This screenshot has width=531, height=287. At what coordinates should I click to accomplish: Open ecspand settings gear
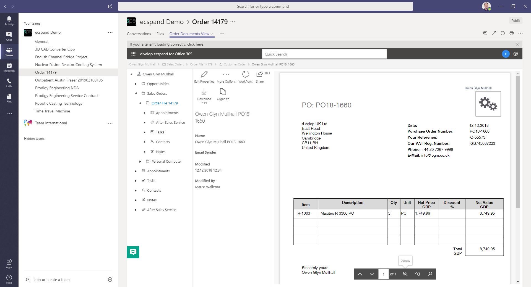tap(516, 54)
